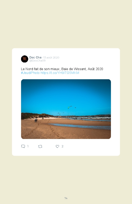Click the Doc Cha display name
132x204 pixels.
coord(35,57)
